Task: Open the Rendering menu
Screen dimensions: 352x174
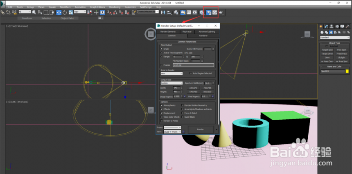Action: [x=115, y=7]
